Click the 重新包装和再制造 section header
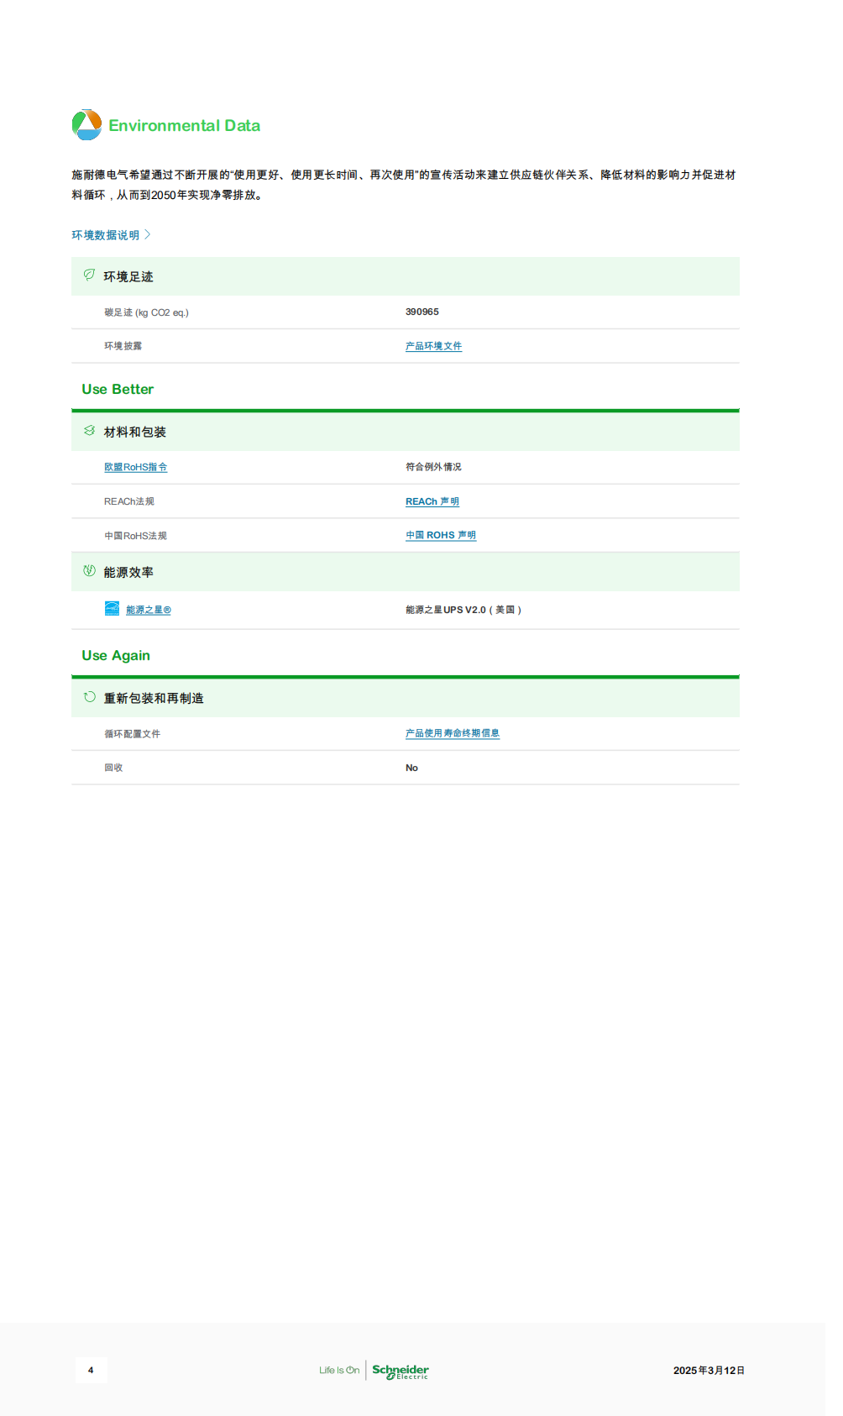The image size is (843, 1416). (406, 698)
